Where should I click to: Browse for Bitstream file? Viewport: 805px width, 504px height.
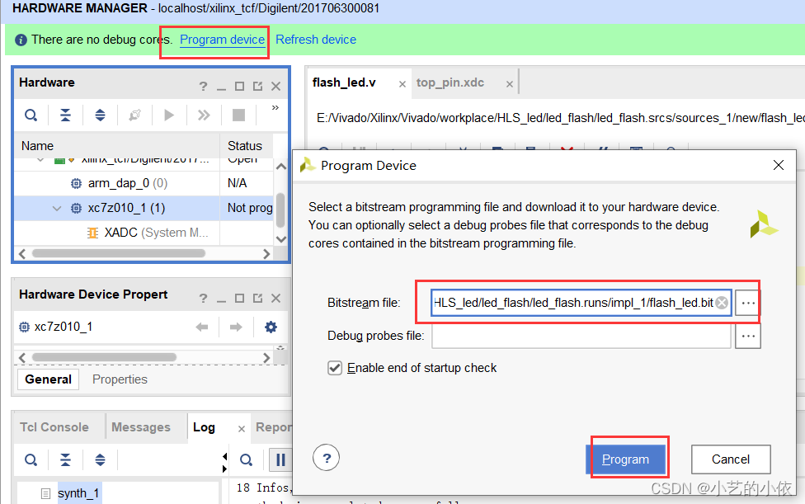click(748, 303)
